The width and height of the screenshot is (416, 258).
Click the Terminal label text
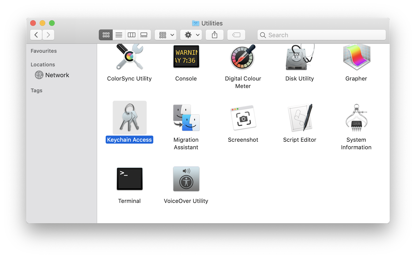tap(129, 201)
